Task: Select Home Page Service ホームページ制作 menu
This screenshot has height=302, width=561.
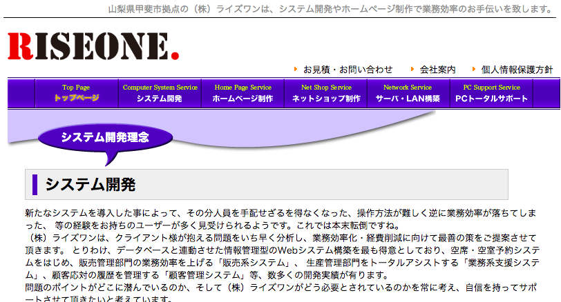Action: pos(243,93)
